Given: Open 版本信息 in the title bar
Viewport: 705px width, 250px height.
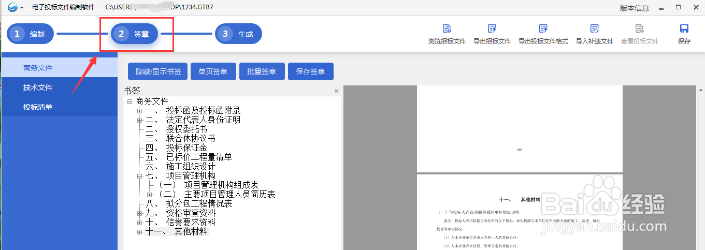Looking at the screenshot, I should [x=634, y=8].
